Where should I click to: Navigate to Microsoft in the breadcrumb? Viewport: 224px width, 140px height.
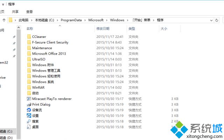[x=96, y=20]
